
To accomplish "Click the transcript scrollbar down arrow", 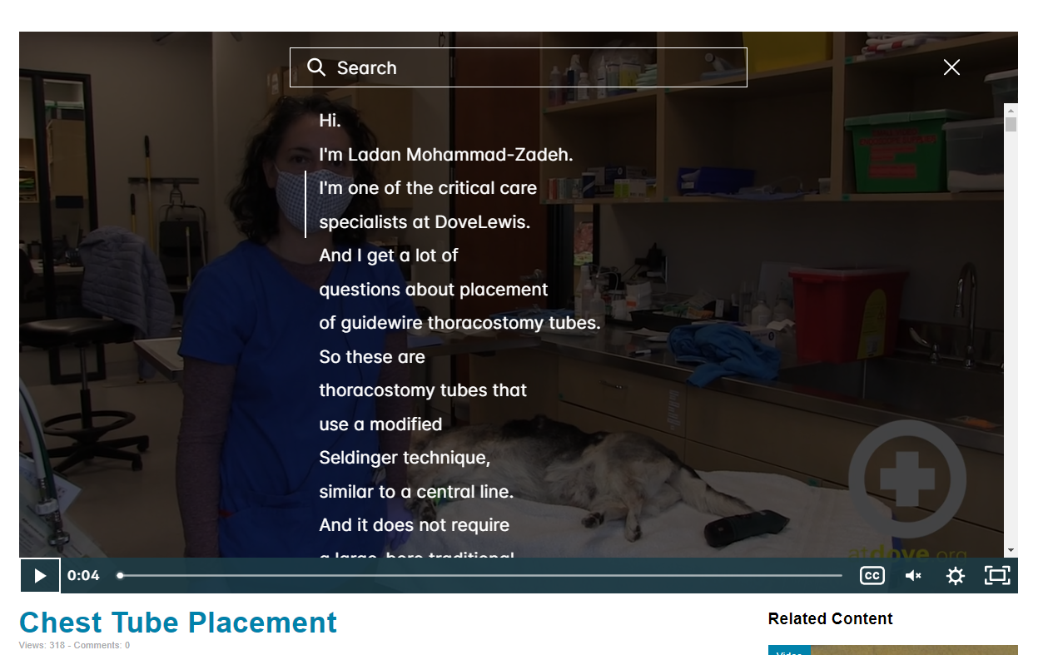I will pos(1011,550).
